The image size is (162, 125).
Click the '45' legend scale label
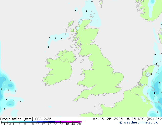click(x=73, y=124)
